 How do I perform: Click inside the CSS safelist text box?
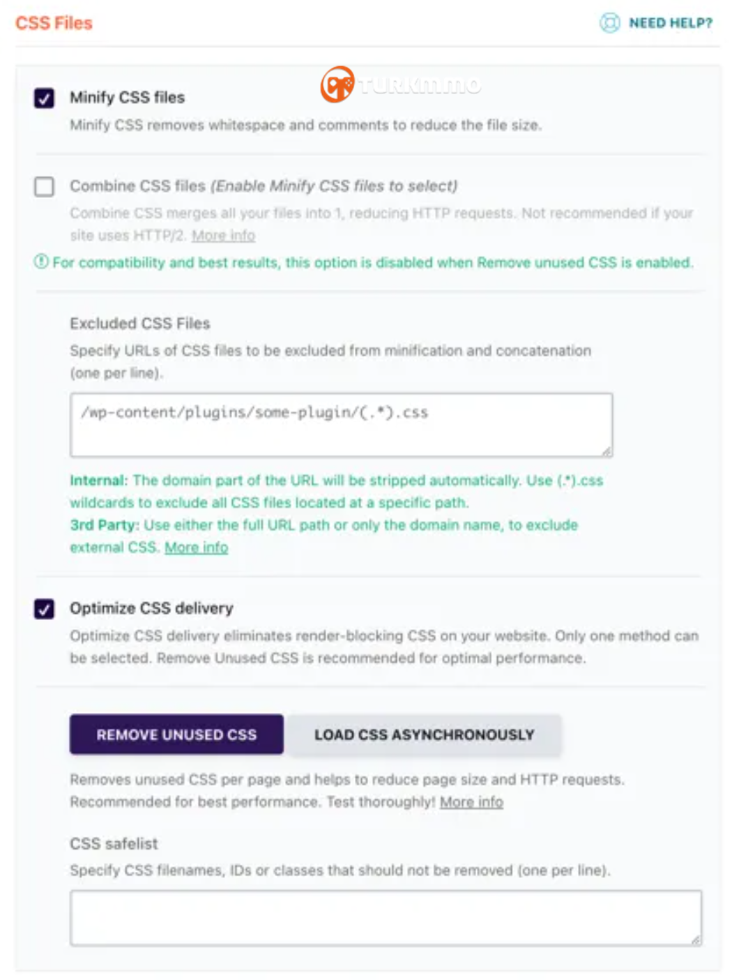[386, 918]
